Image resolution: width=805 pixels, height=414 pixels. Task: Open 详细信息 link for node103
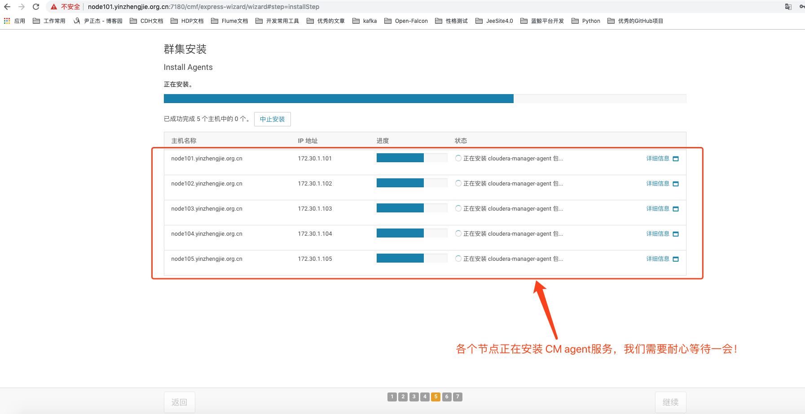658,209
